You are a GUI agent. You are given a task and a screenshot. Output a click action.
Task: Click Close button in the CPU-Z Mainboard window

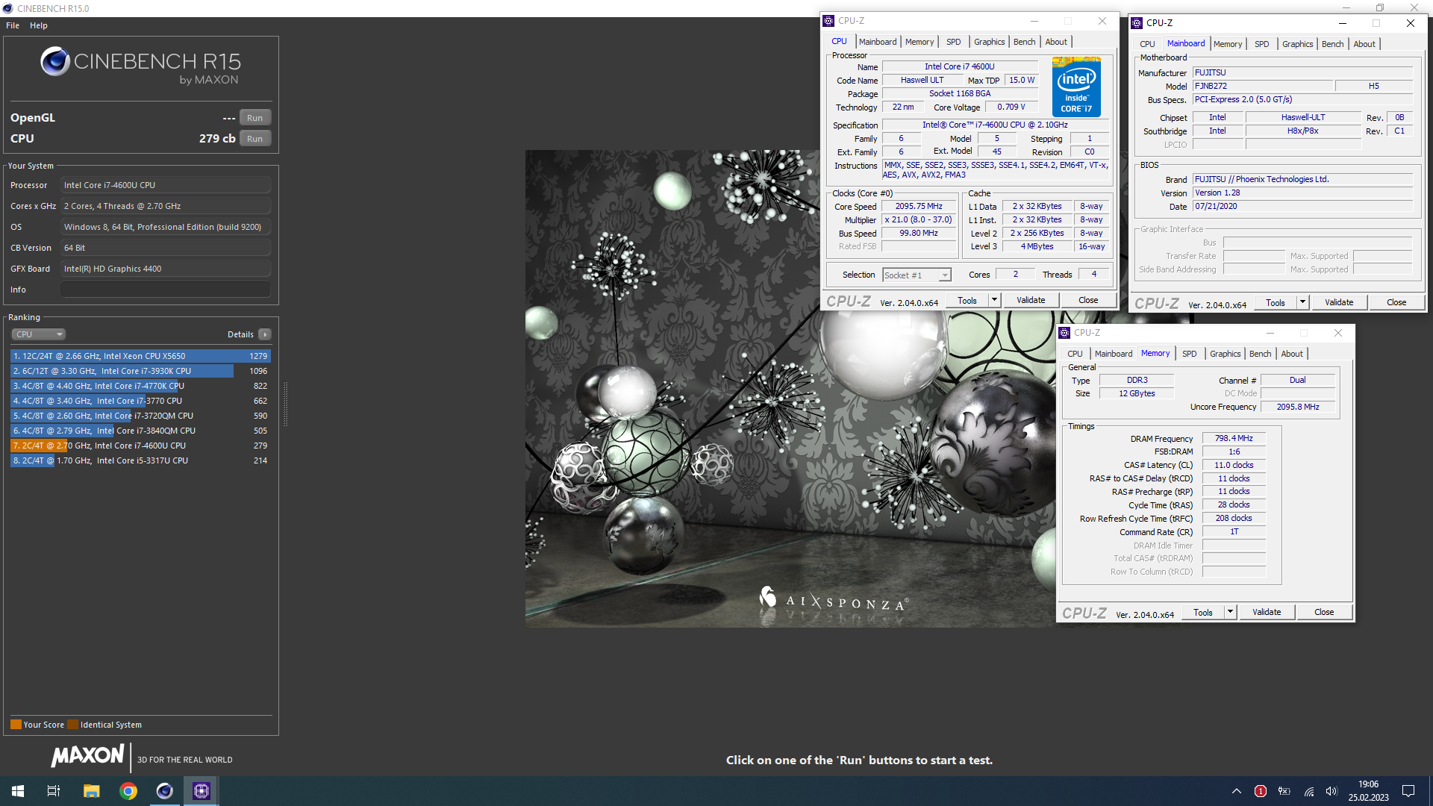point(1396,302)
